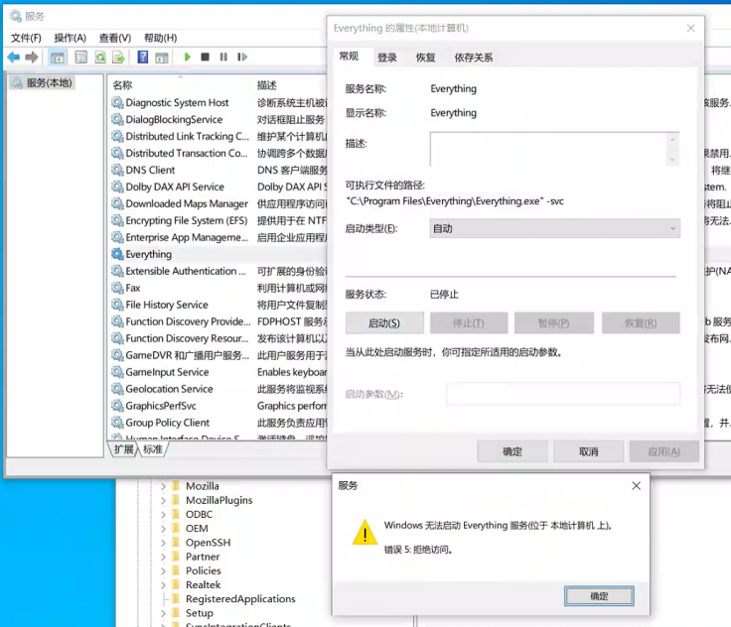731x627 pixels.
Task: Expand the Policies registry key
Action: click(x=163, y=571)
